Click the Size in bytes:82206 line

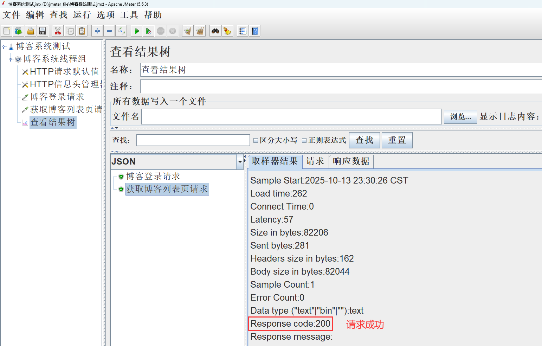point(289,233)
